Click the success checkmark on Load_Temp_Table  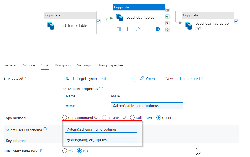tap(99, 21)
